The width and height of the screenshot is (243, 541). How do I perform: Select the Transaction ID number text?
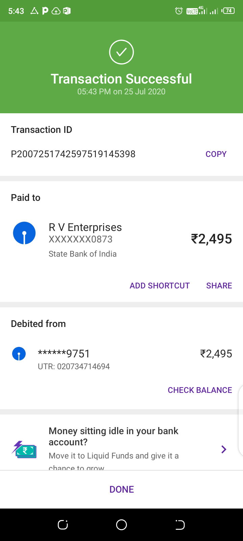73,154
